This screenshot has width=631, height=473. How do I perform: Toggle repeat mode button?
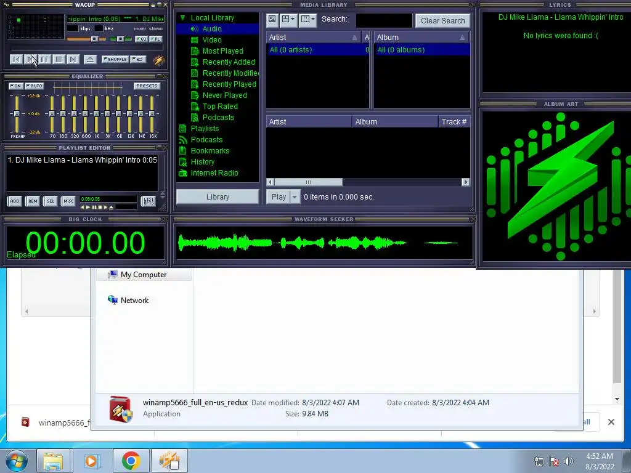coord(138,59)
